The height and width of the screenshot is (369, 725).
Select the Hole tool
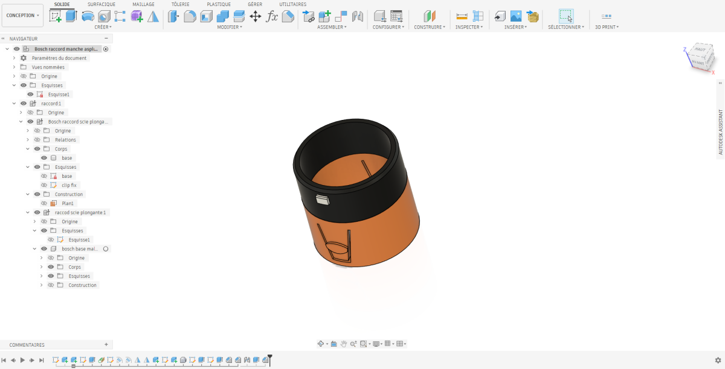point(104,16)
